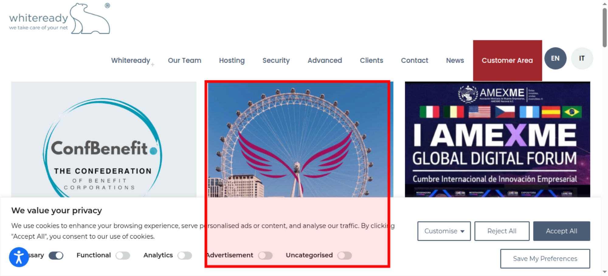
Task: Save my cookie preferences
Action: click(545, 259)
